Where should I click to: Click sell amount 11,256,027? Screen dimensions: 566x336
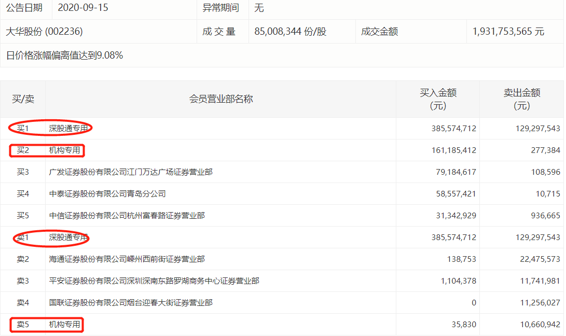(x=540, y=303)
